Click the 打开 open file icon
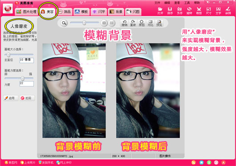Screen dimensions: 236x166 [160, 11]
